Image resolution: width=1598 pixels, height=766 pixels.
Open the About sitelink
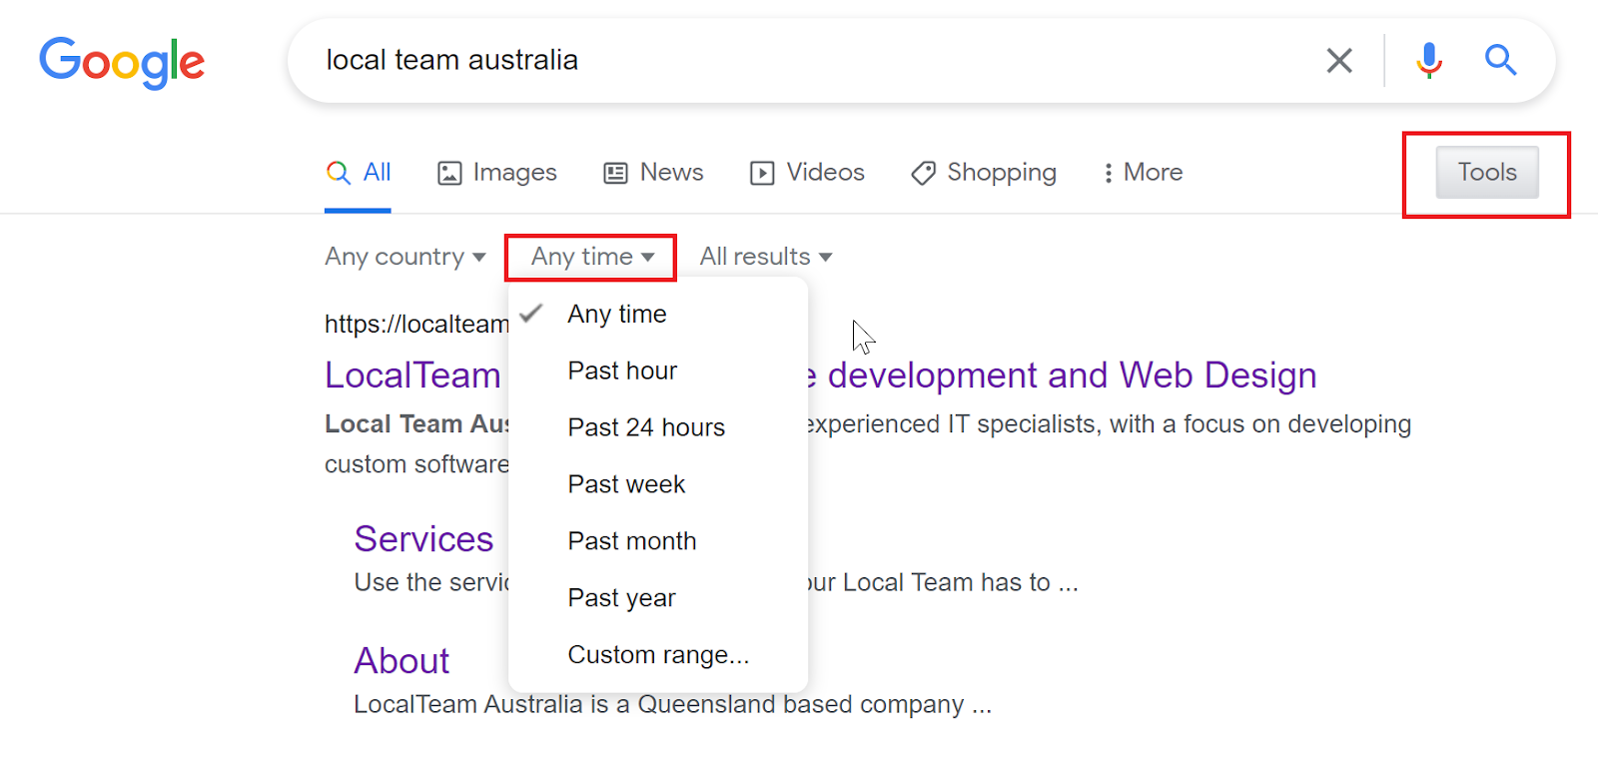tap(402, 661)
